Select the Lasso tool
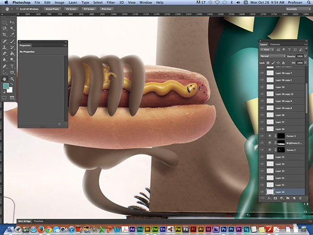The height and width of the screenshot is (235, 313). coord(4,29)
